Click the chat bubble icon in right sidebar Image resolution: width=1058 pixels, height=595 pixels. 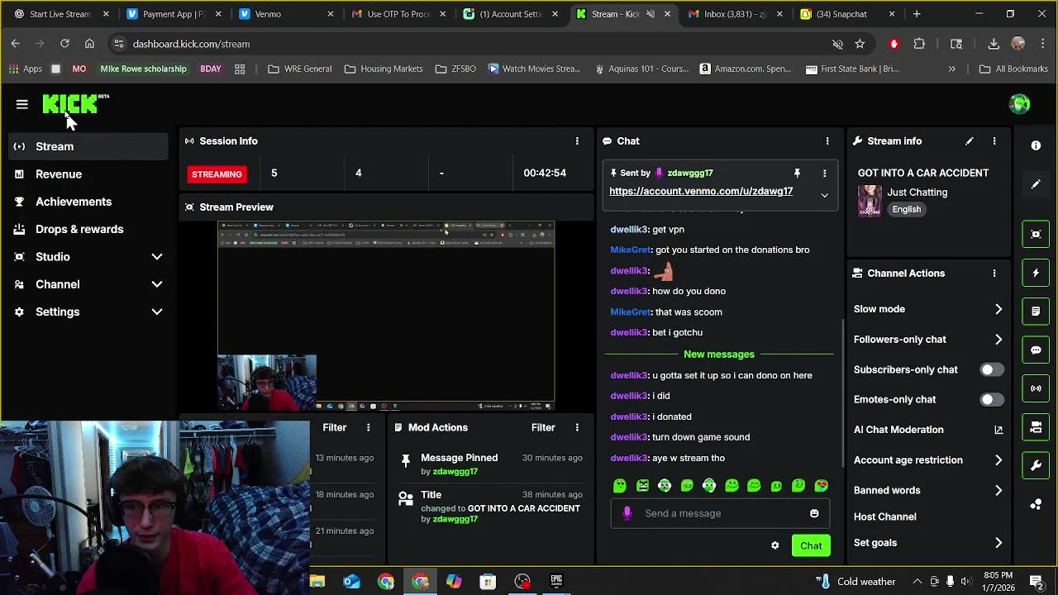pyautogui.click(x=1036, y=350)
